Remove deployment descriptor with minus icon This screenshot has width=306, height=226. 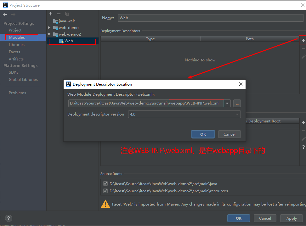(x=303, y=48)
